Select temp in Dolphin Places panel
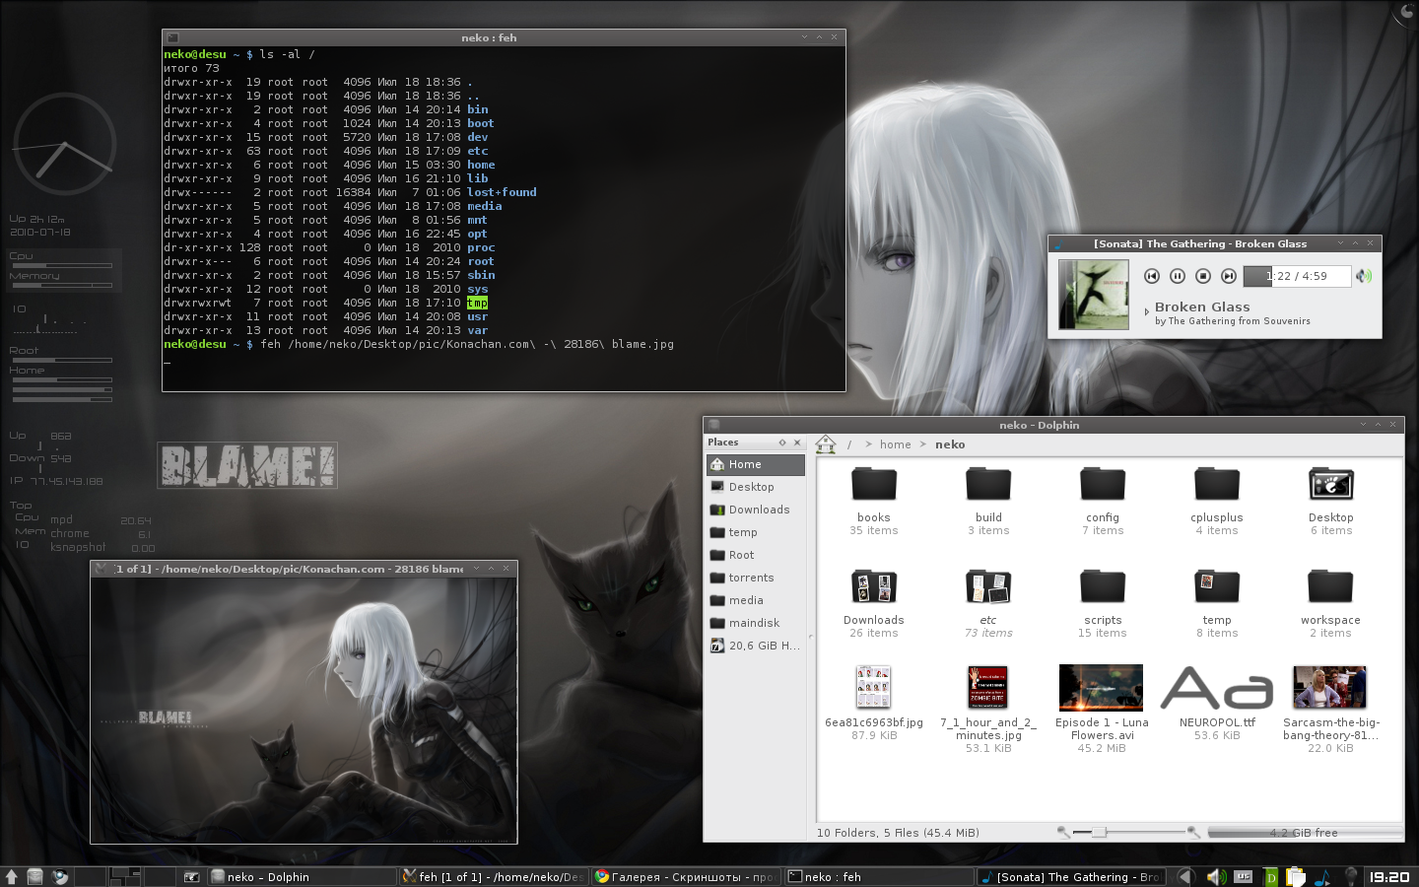This screenshot has width=1419, height=887. click(756, 532)
